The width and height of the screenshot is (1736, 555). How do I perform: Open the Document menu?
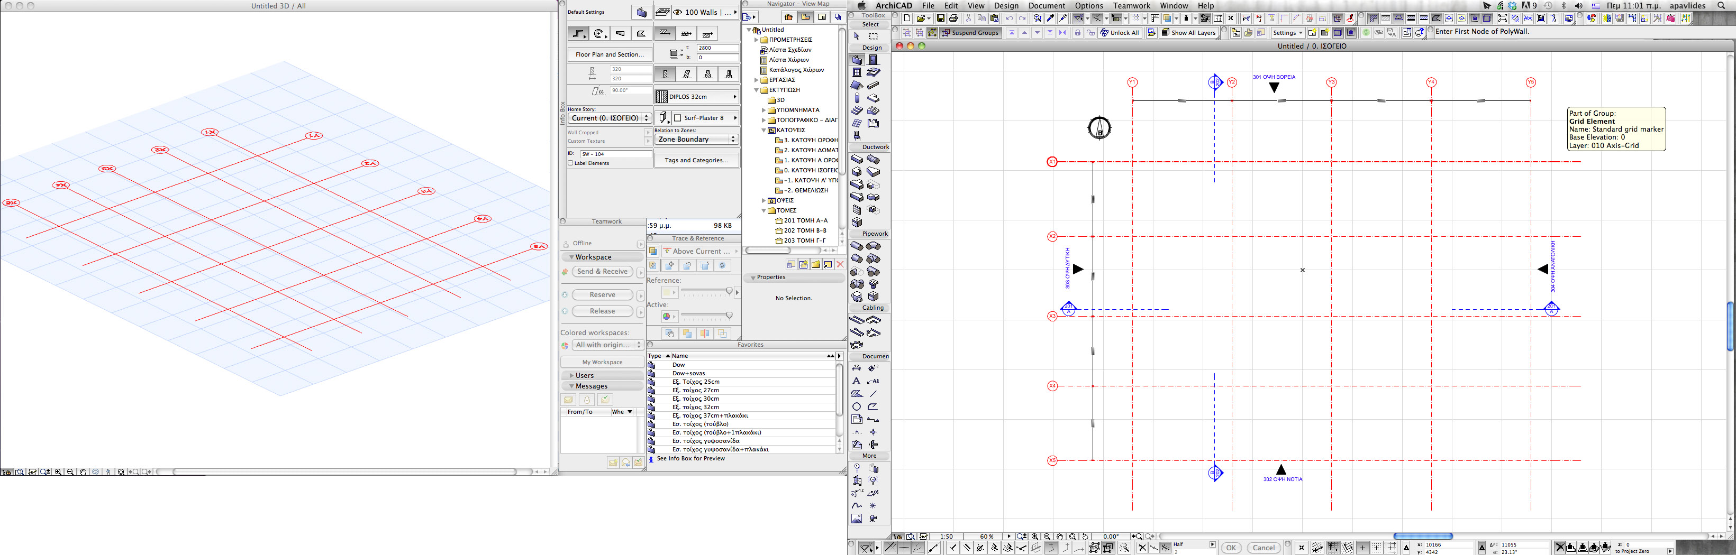pyautogui.click(x=1047, y=5)
